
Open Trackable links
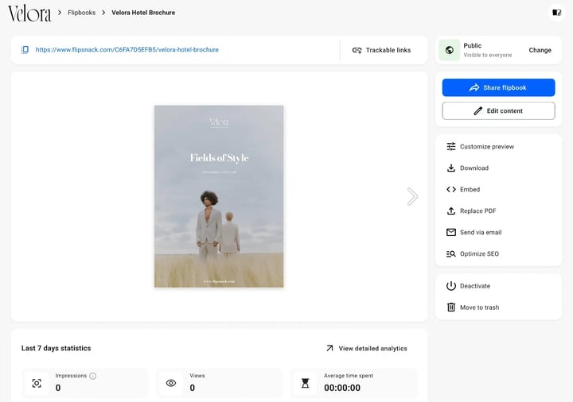(x=381, y=50)
